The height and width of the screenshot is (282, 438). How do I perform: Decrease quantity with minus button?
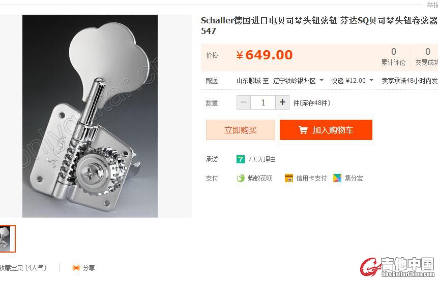(244, 102)
